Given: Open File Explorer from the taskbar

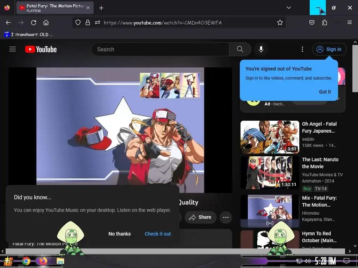Looking at the screenshot, I should tap(60, 261).
